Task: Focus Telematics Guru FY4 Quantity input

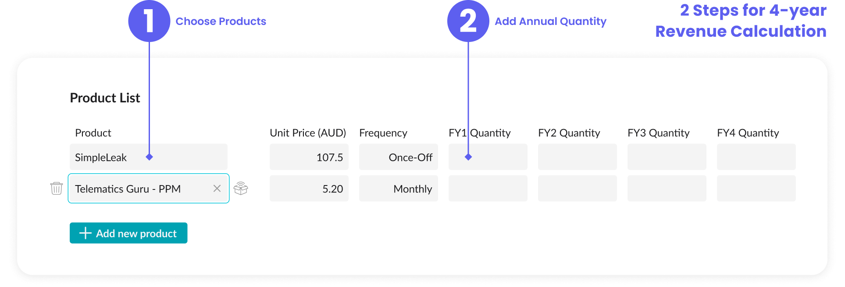Action: click(756, 189)
